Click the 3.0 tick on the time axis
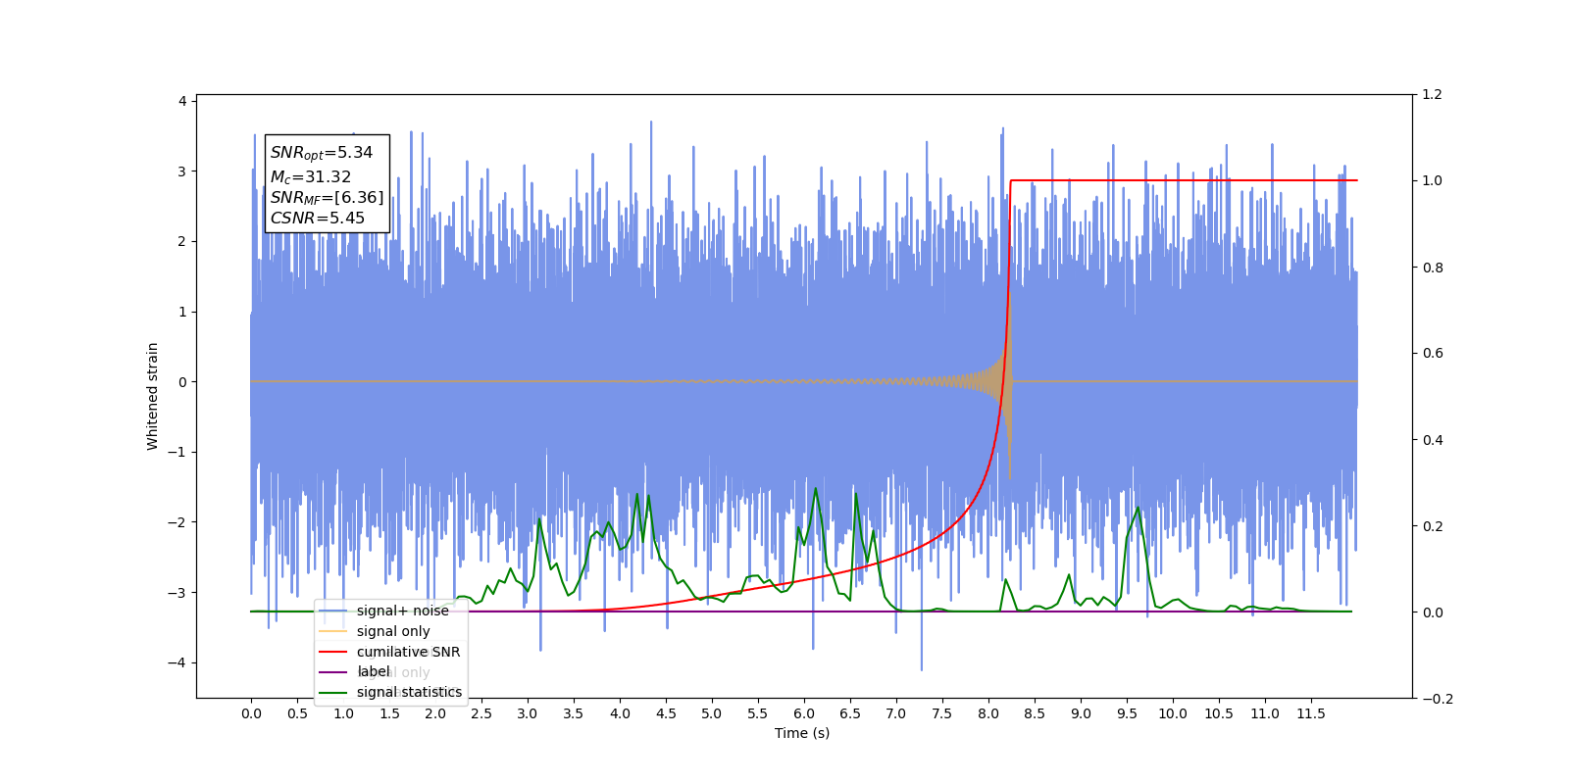The image size is (1569, 784). click(x=528, y=713)
